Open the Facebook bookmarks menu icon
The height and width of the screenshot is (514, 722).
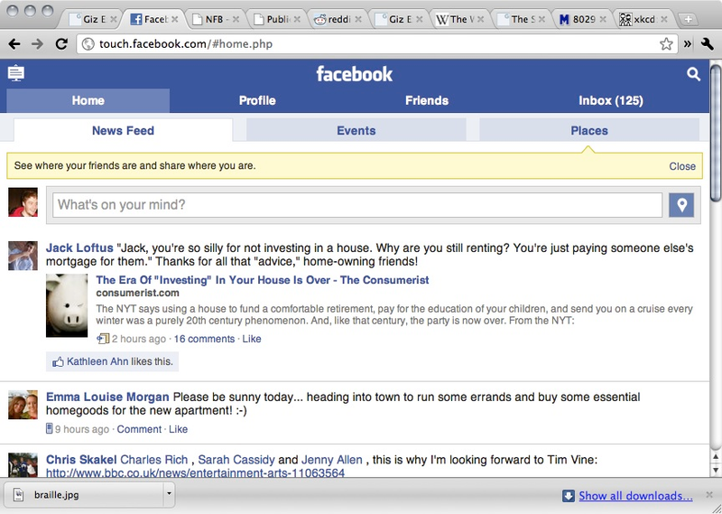pyautogui.click(x=16, y=73)
